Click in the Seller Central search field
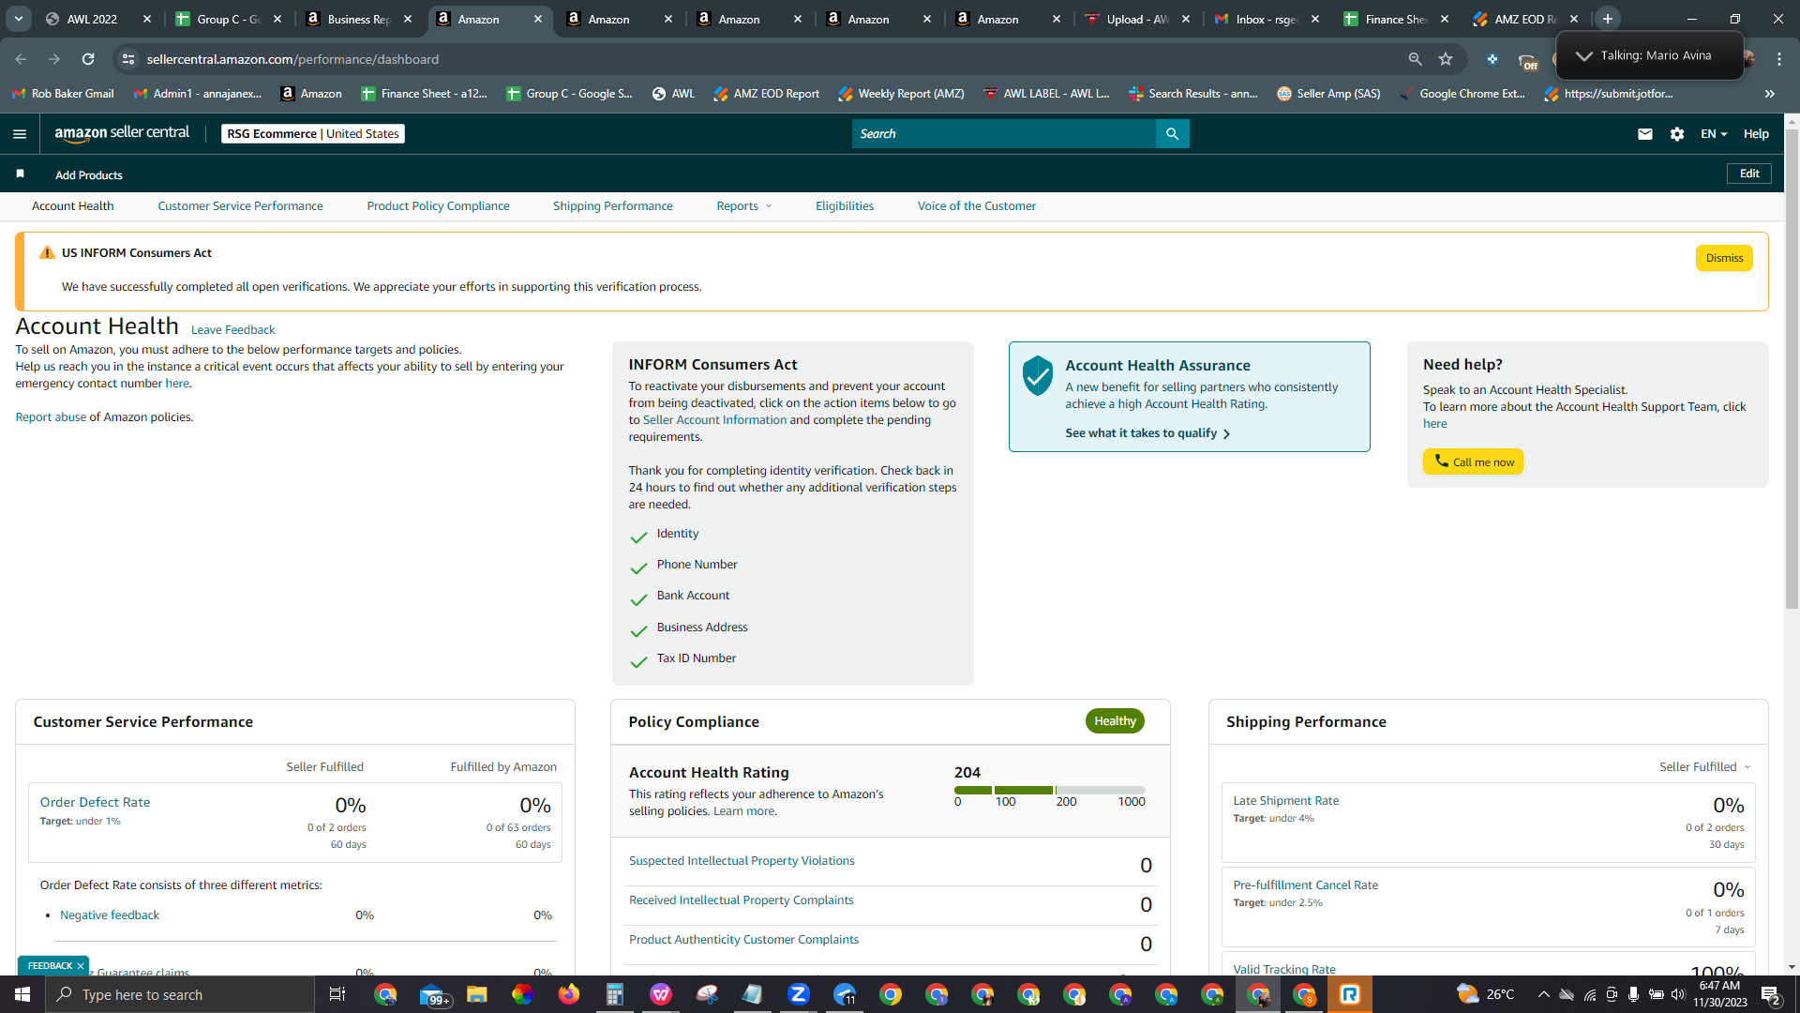The image size is (1800, 1013). click(x=1004, y=134)
